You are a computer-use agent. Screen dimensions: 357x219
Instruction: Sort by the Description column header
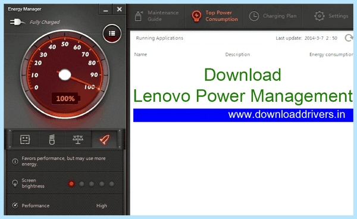click(237, 54)
